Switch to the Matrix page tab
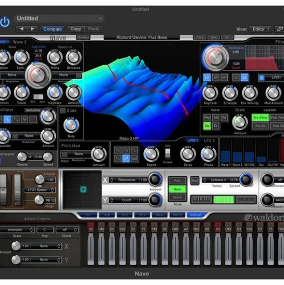The height and width of the screenshot is (285, 284). click(177, 215)
